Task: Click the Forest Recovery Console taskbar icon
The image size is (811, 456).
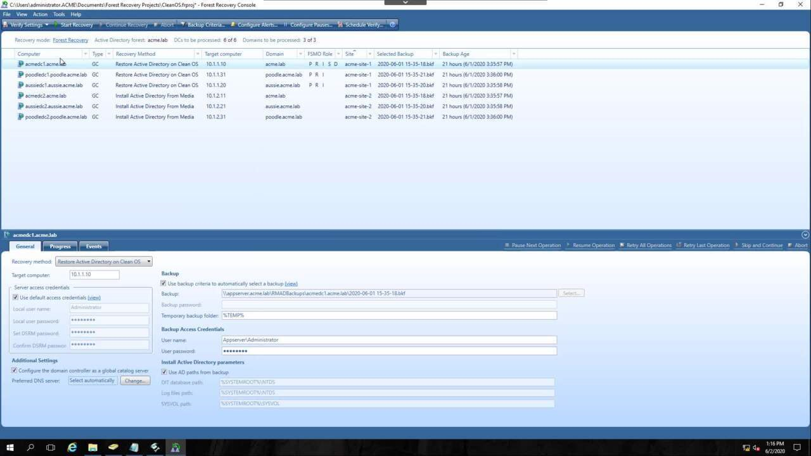Action: 176,448
